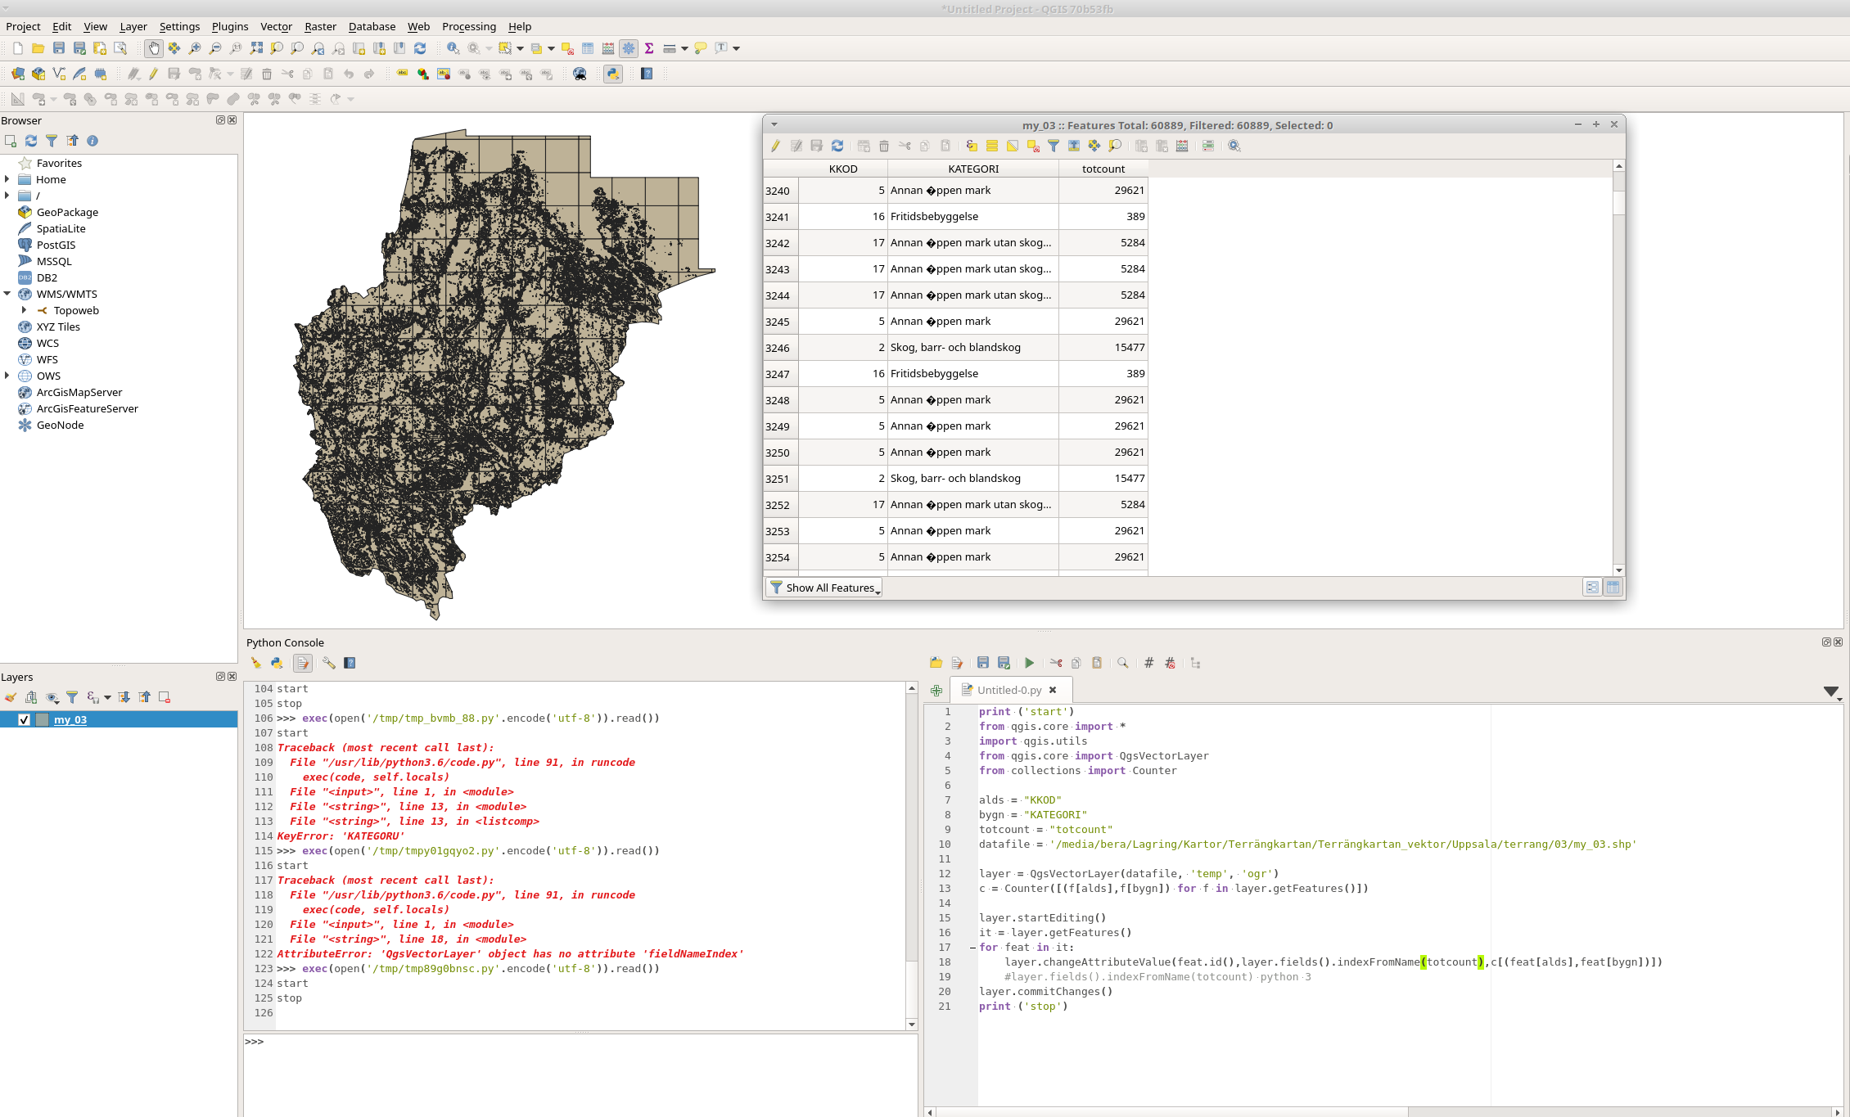Toggle the Show Editor button in console
The height and width of the screenshot is (1117, 1850).
pyautogui.click(x=303, y=663)
